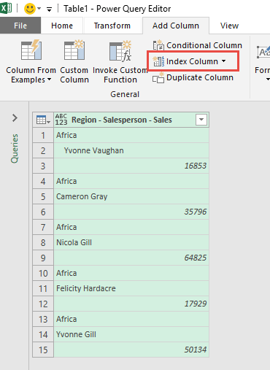This screenshot has width=270, height=370.
Task: Click the Format text icon in ribbon
Action: click(263, 53)
